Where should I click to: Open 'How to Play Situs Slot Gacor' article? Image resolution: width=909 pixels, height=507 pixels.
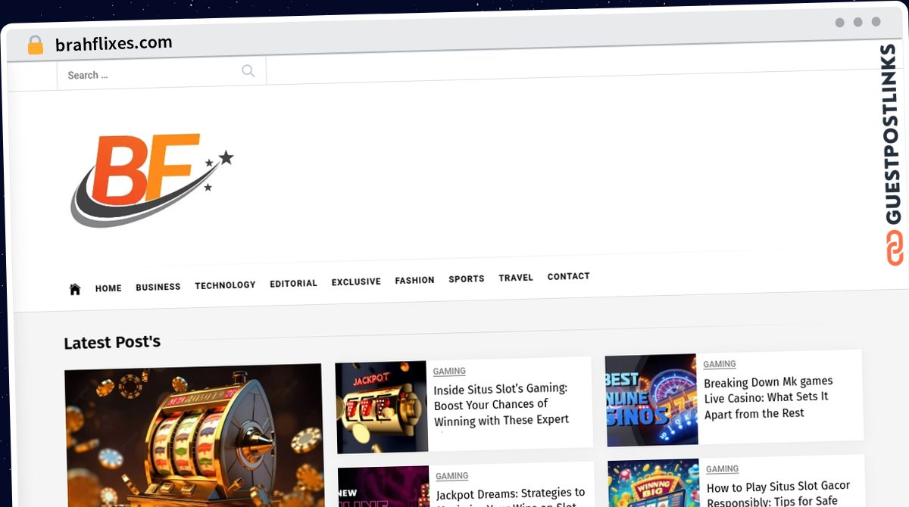tap(779, 493)
